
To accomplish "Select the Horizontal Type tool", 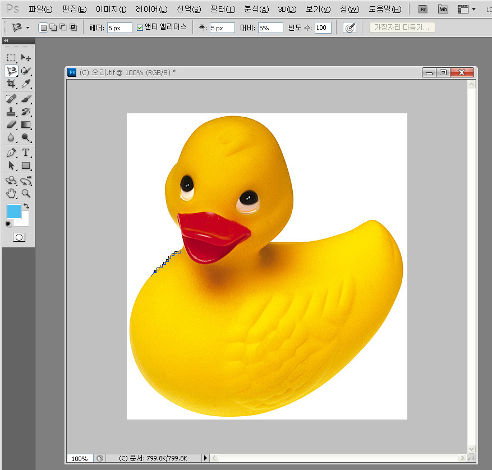I will tap(26, 153).
